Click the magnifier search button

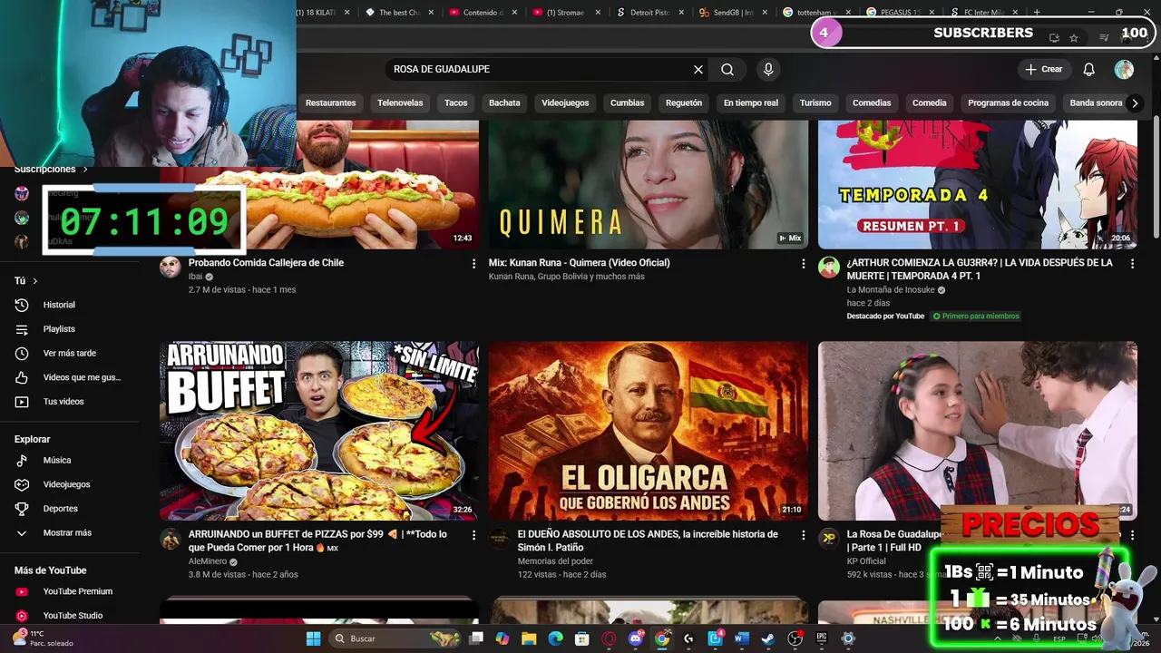727,70
